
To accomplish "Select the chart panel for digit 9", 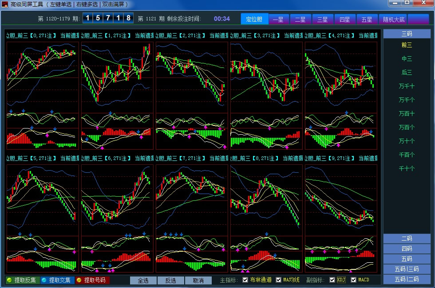I will (341, 218).
